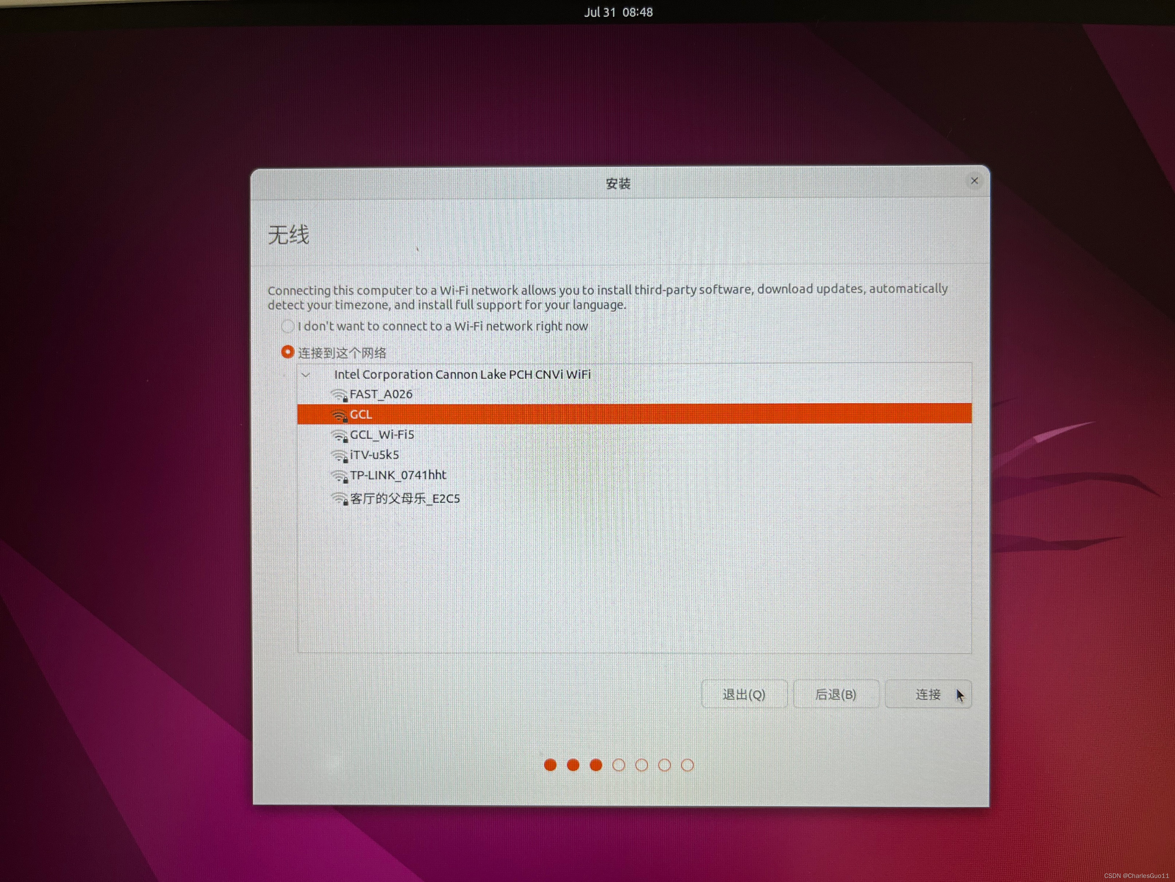Click the first filled progress dot

[550, 765]
